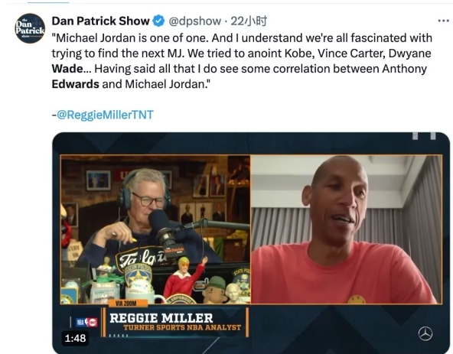The height and width of the screenshot is (354, 453).
Task: Click the pause bars at video top
Action: tap(424, 135)
